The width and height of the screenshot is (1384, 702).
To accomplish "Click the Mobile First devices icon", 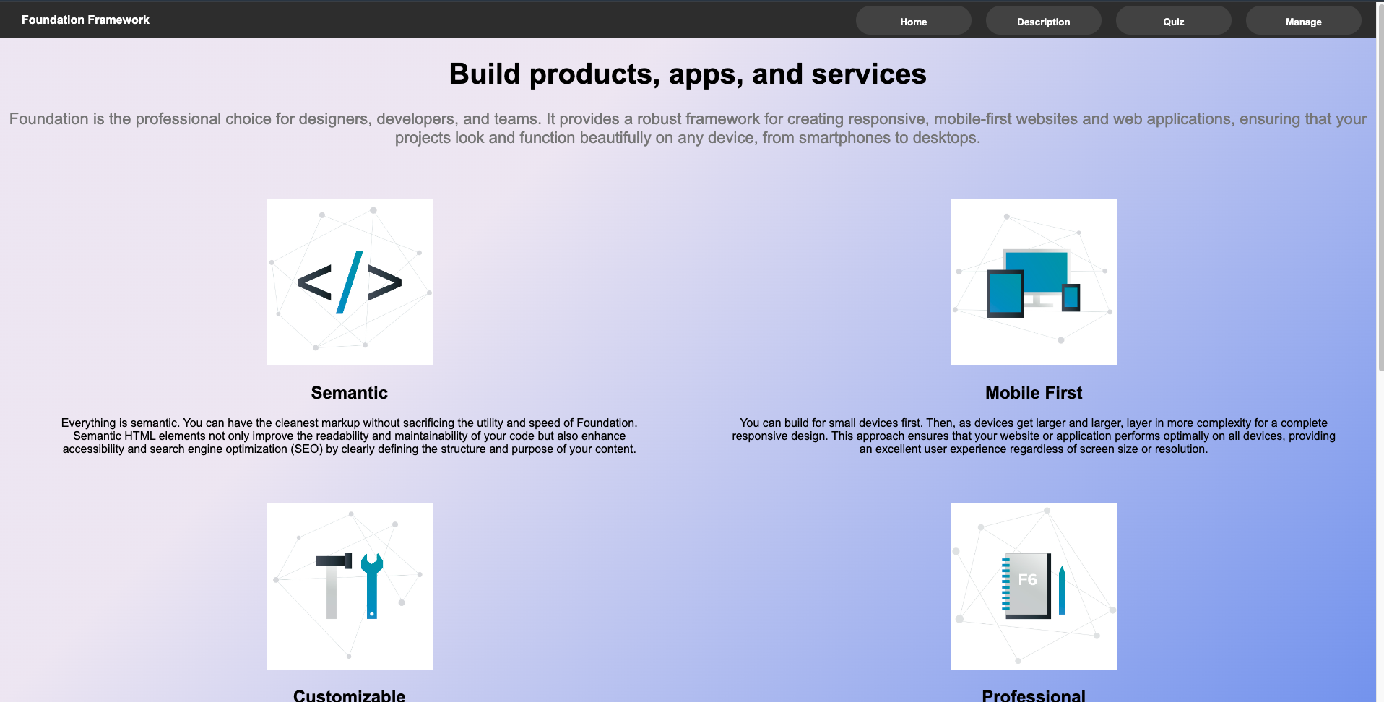I will click(1034, 282).
